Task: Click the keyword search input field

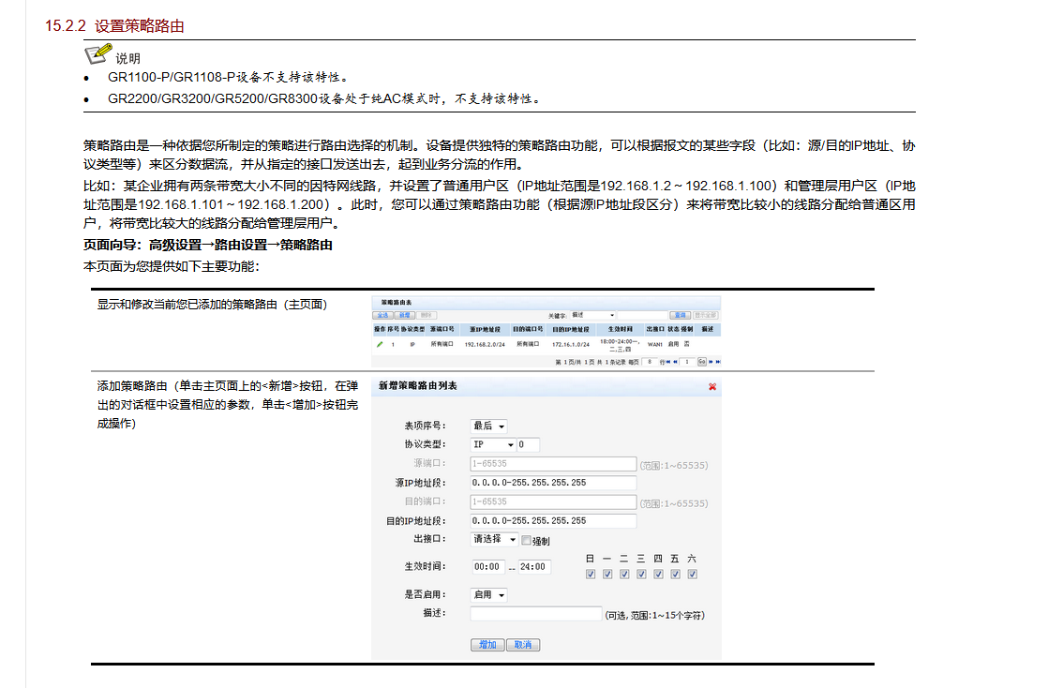Action: 643,315
